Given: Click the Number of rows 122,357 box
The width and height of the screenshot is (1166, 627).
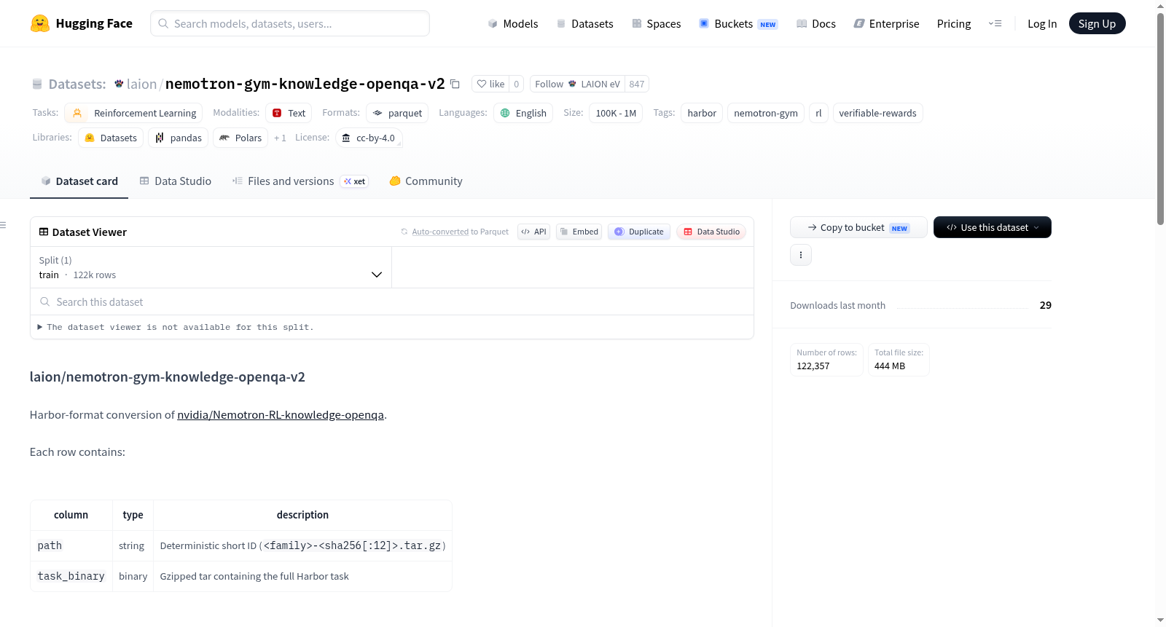Looking at the screenshot, I should point(826,360).
